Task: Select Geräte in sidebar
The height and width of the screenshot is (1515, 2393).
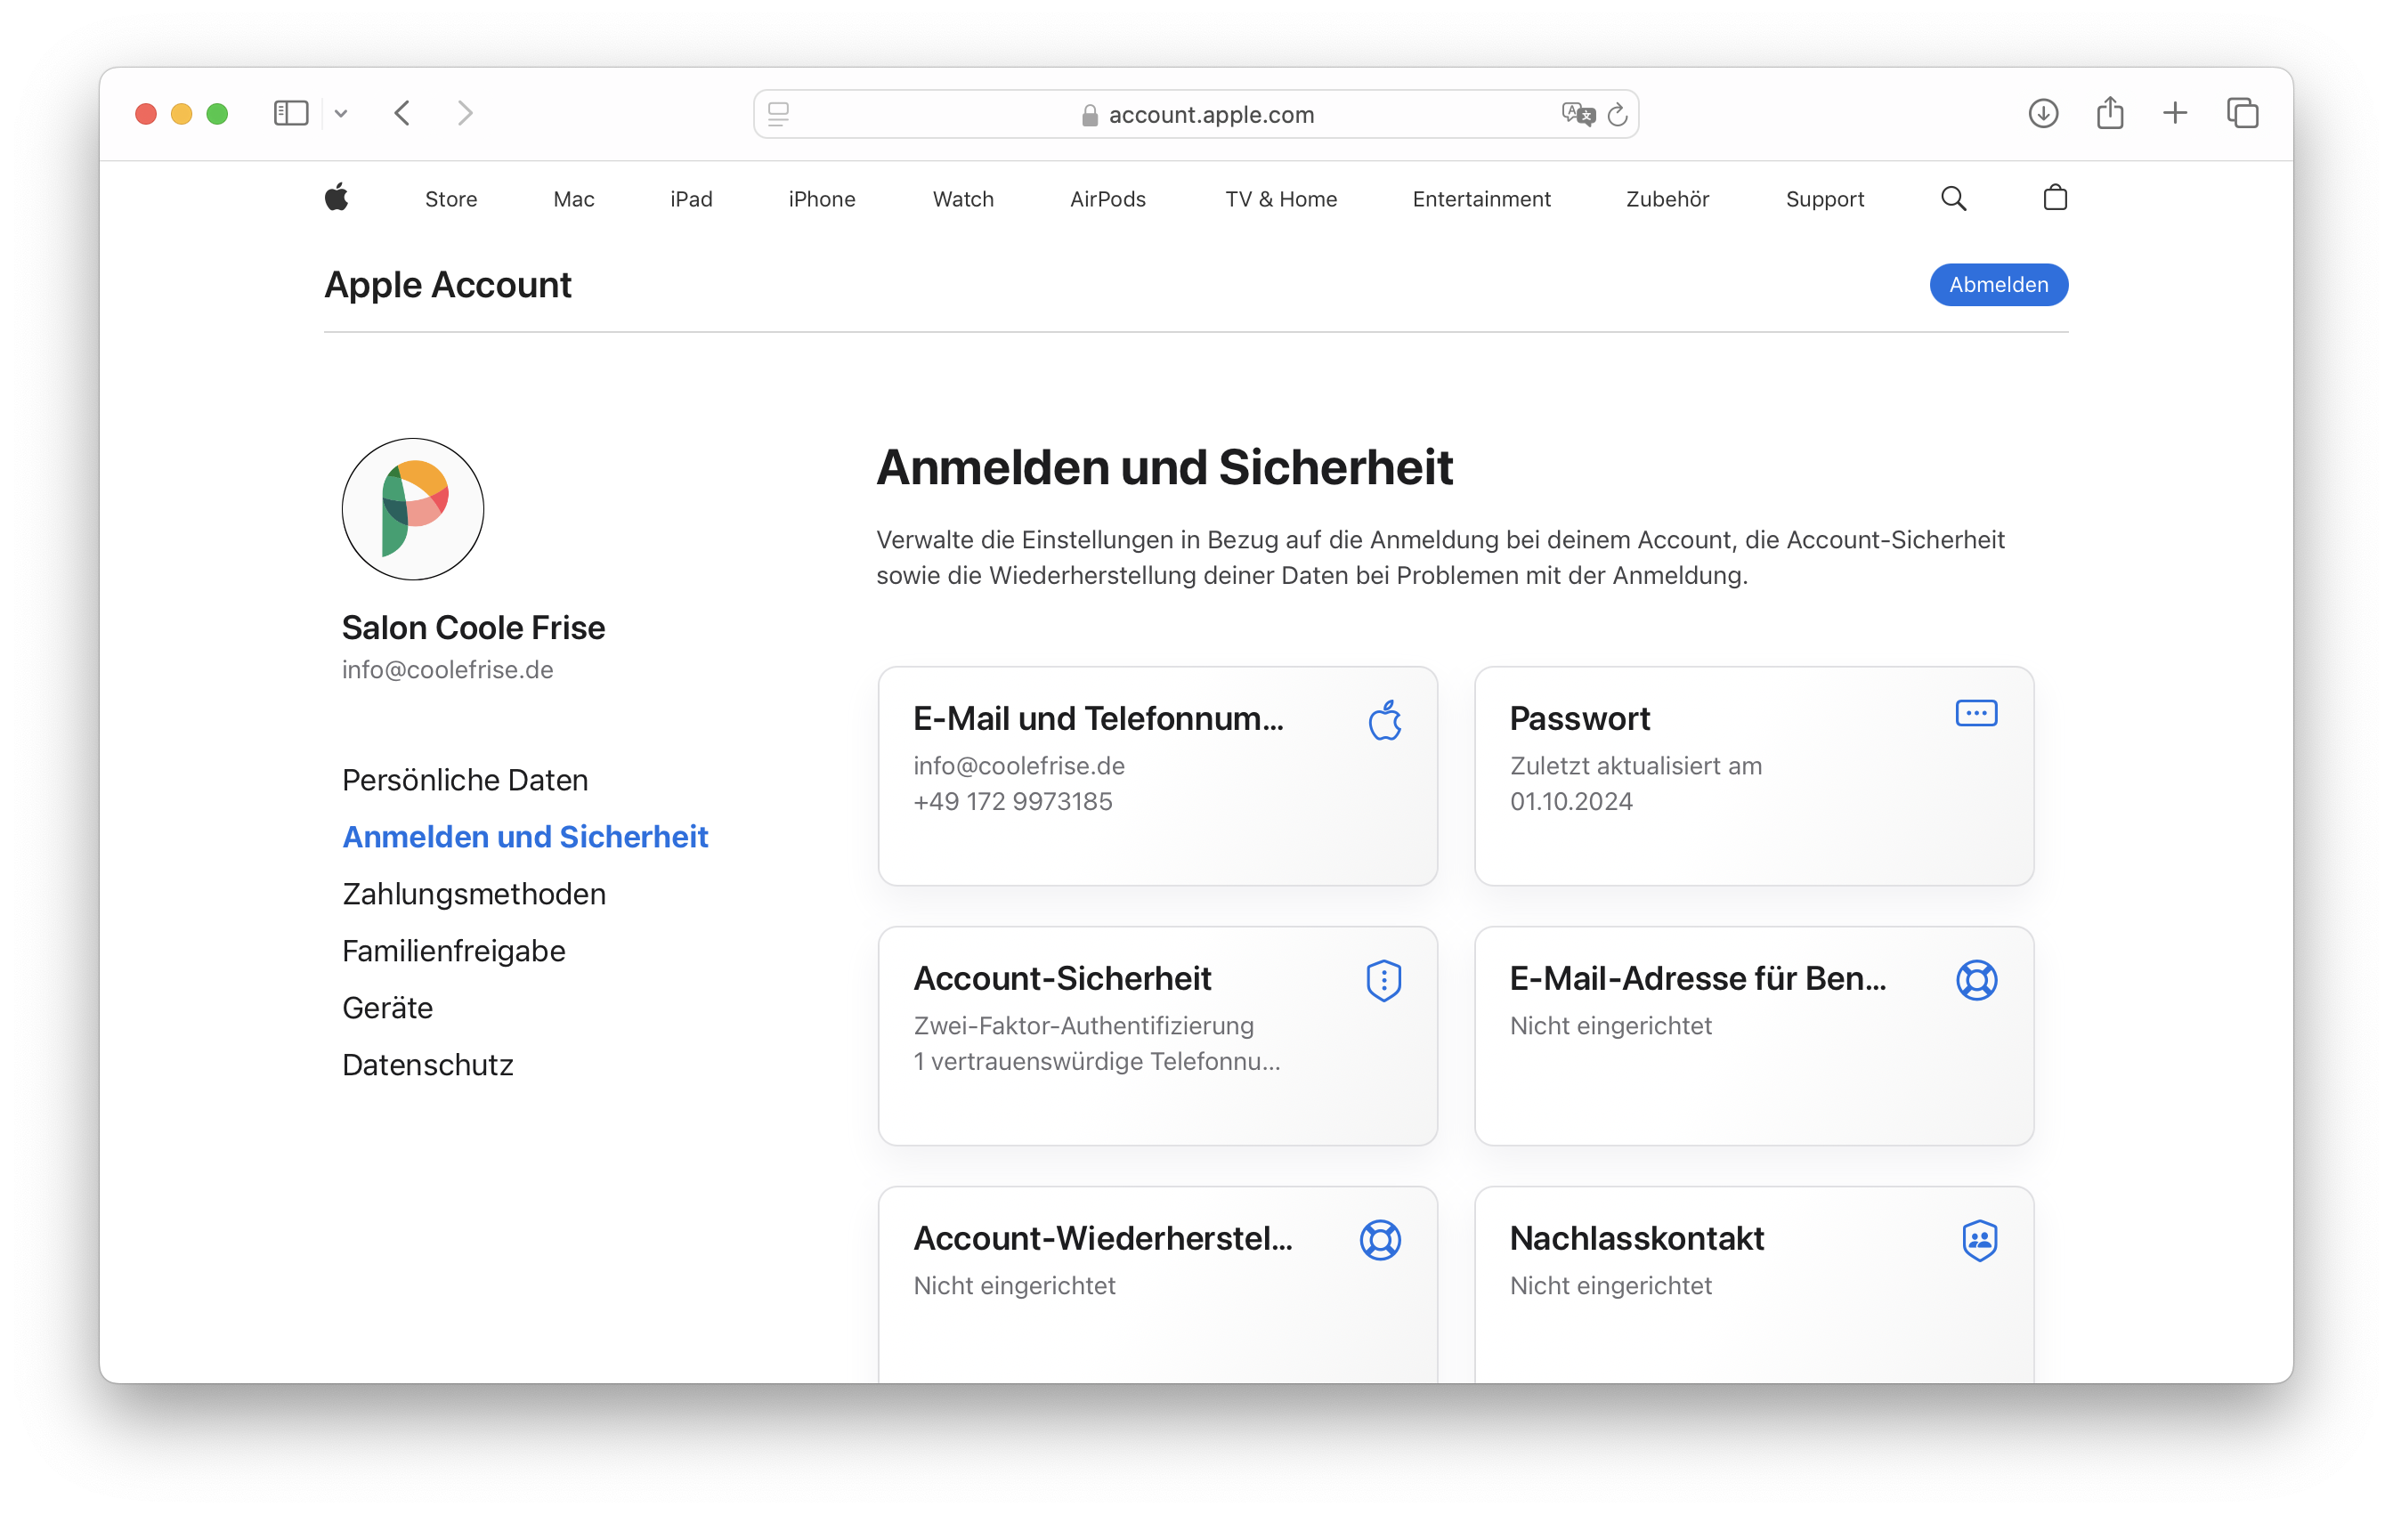Action: pos(386,1008)
